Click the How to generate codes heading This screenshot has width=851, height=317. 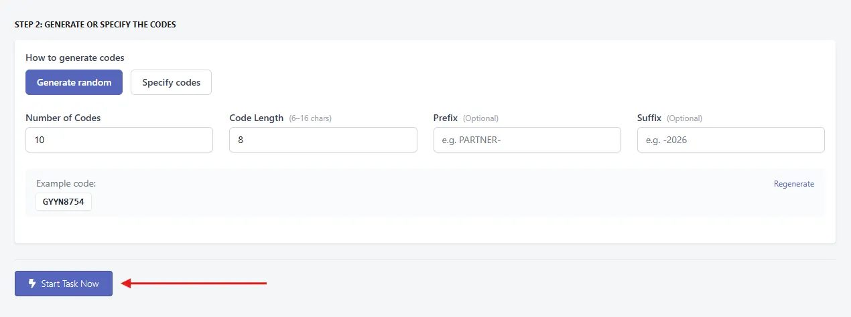pos(75,58)
